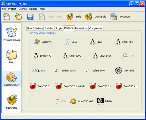The image size is (146, 120).
Task: Open the Packaging sidebar section
Action: (11, 102)
